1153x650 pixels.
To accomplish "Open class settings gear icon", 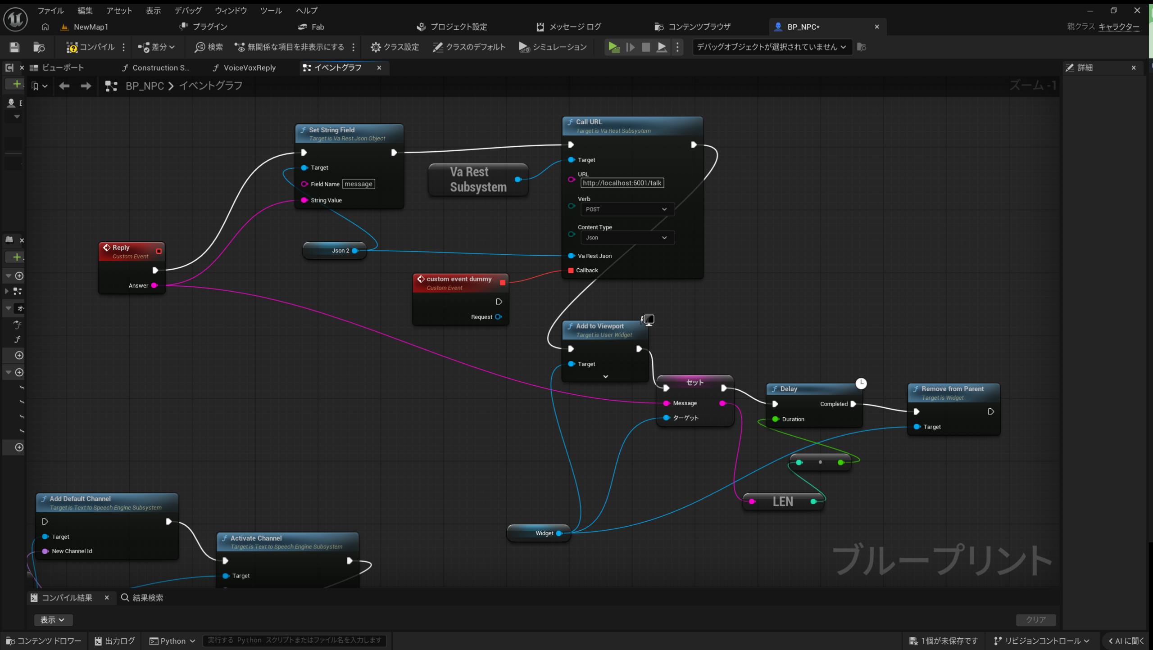I will pyautogui.click(x=376, y=47).
